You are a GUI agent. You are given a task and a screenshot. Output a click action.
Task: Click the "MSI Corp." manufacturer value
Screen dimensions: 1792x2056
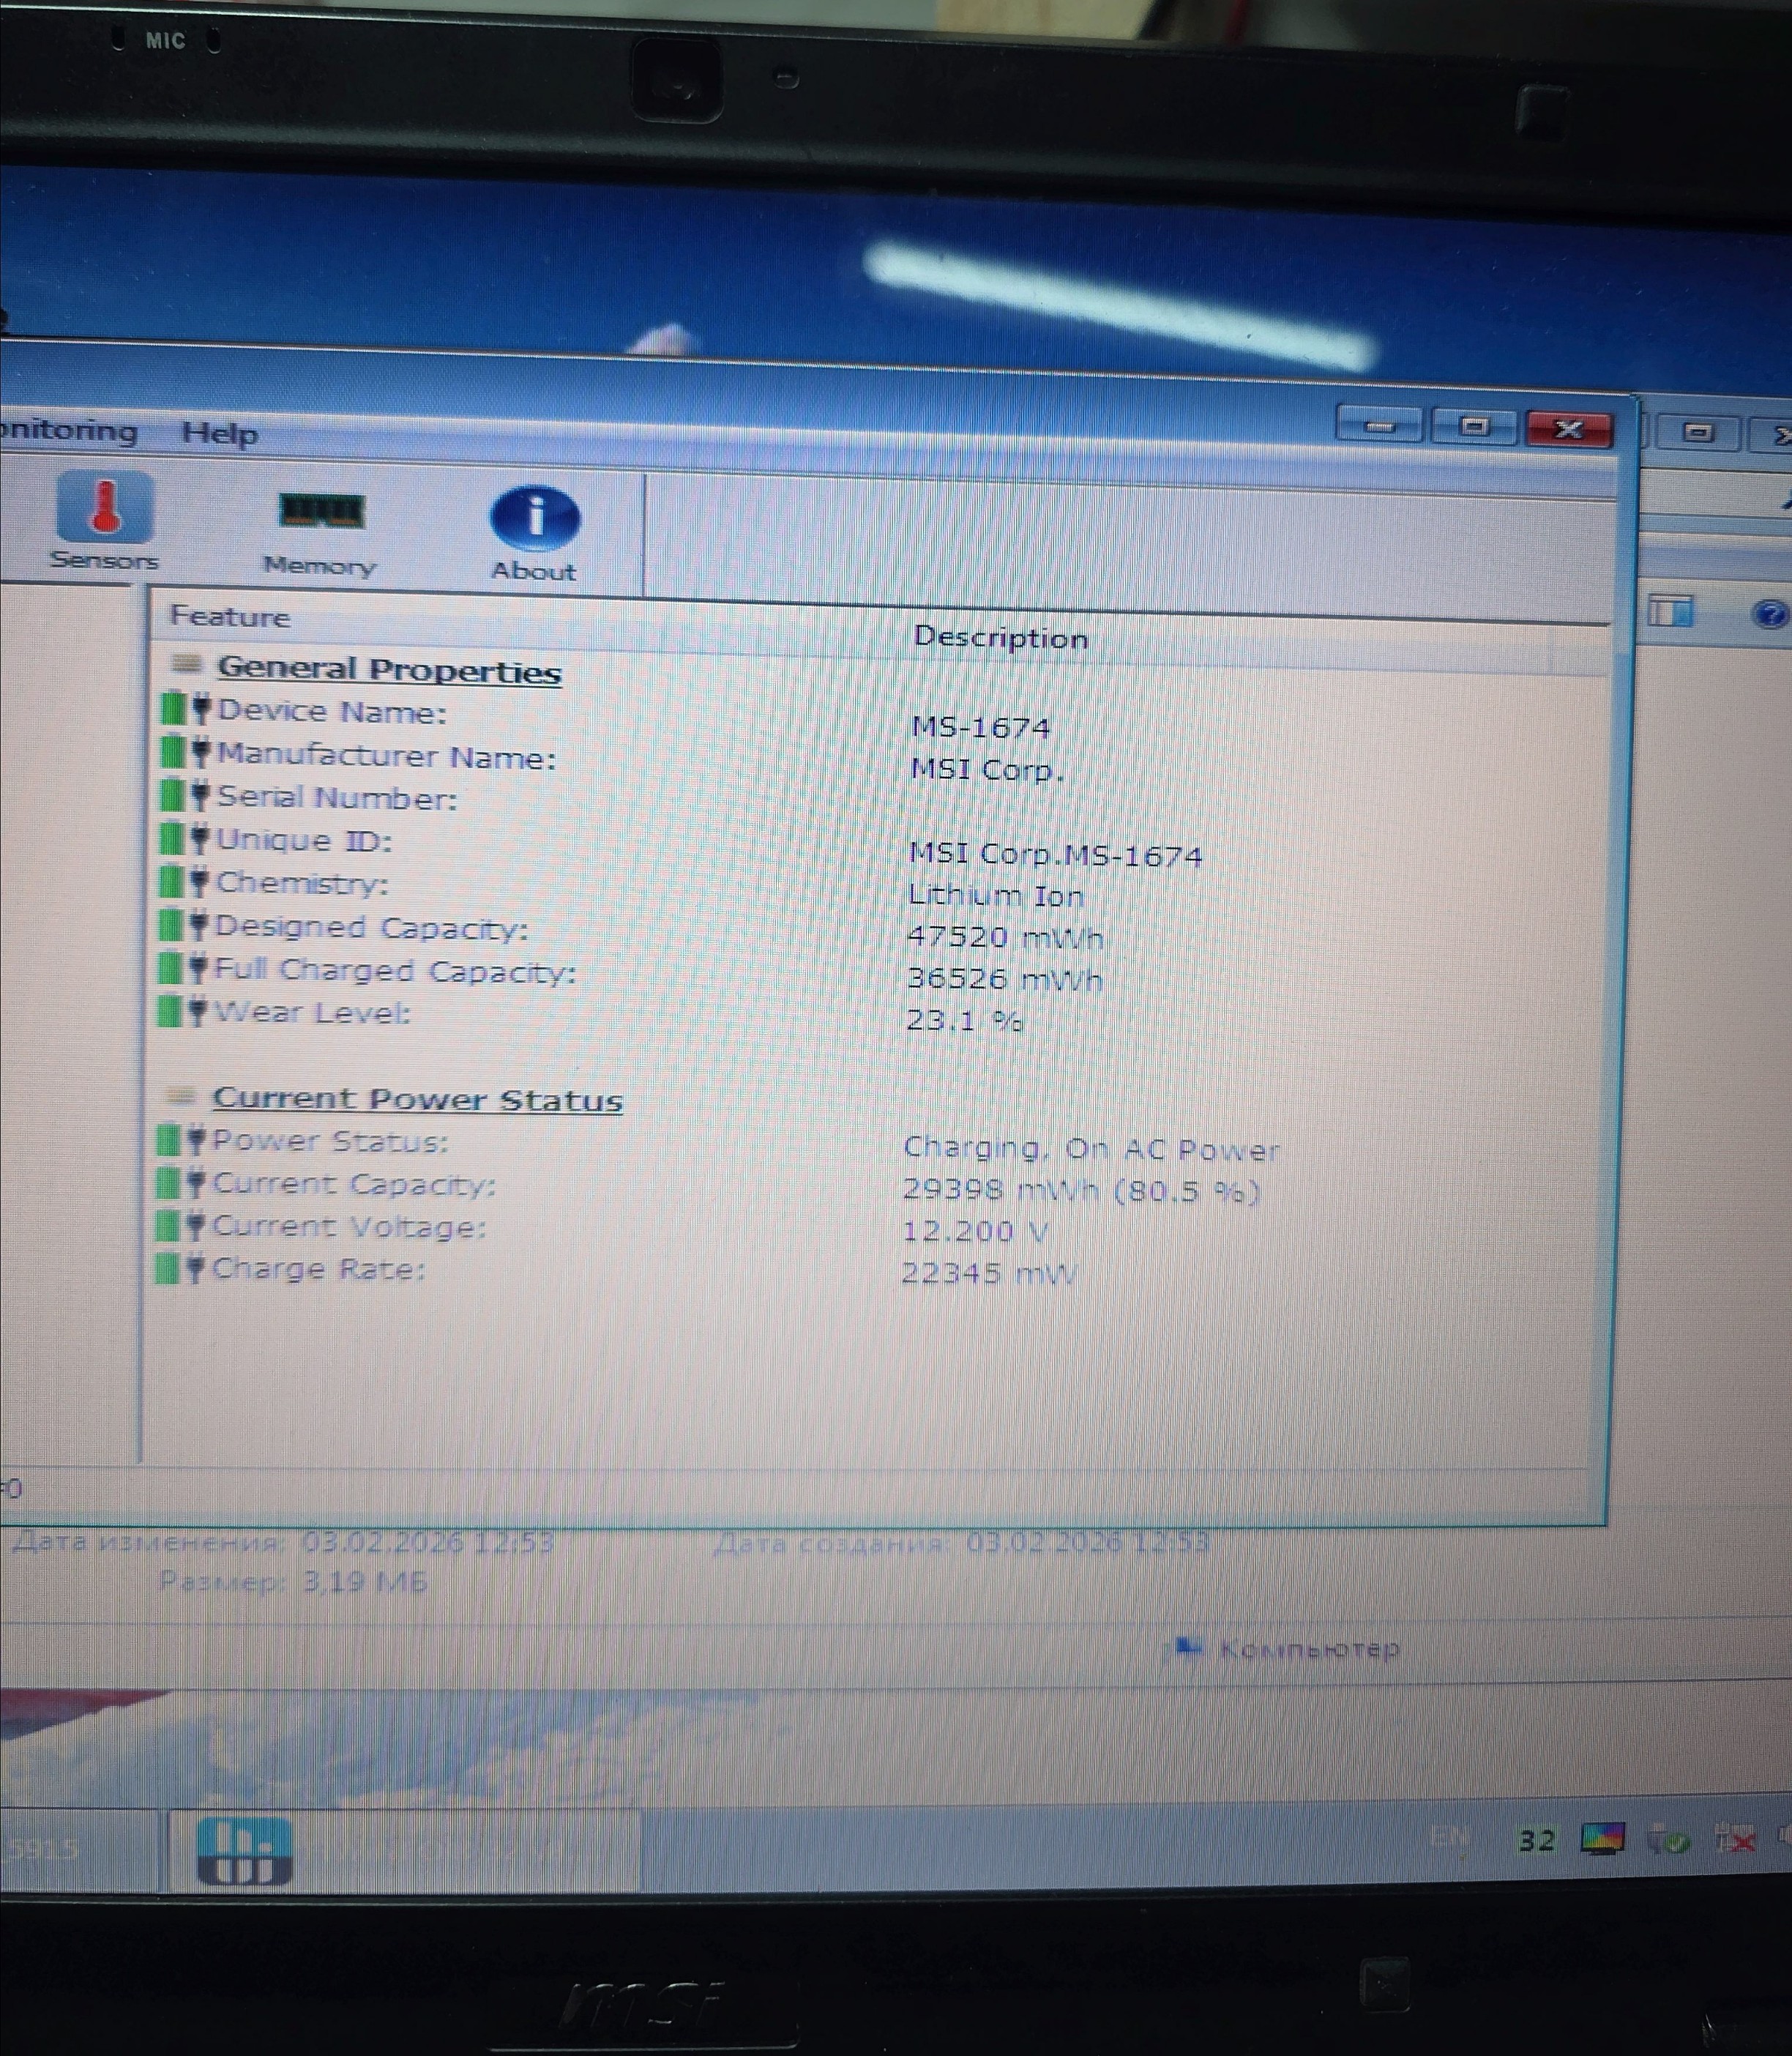[987, 769]
